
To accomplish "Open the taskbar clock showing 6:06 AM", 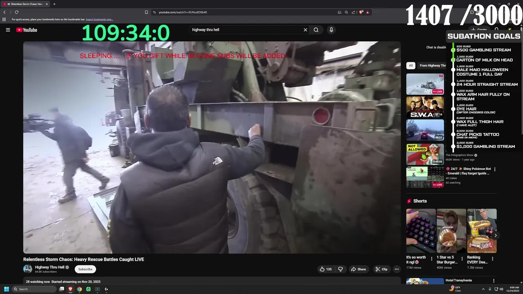I will click(x=513, y=289).
